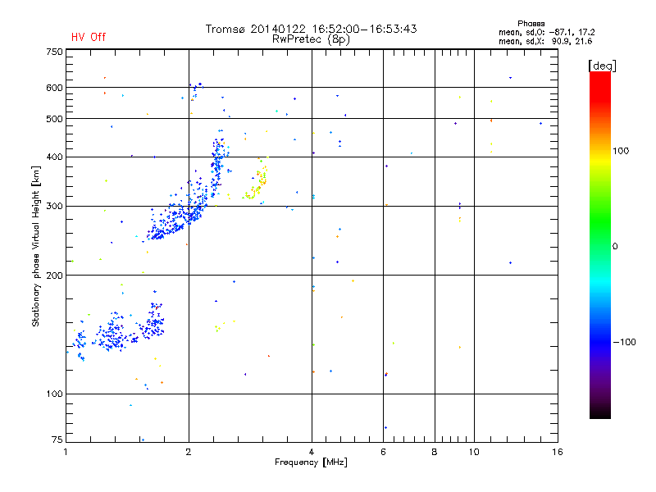The height and width of the screenshot is (492, 656).
Task: Click the 100 colorbar tick label
Action: pos(621,151)
